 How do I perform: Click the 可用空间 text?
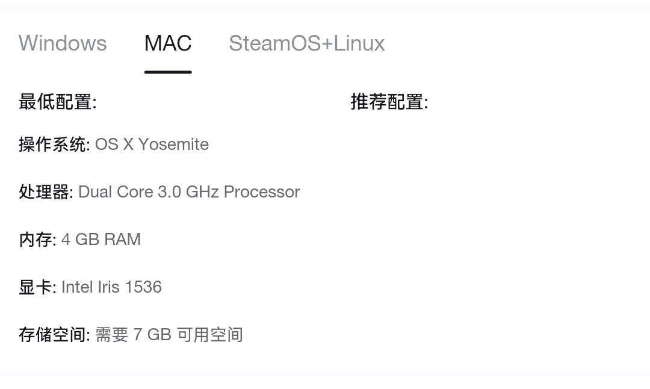tap(210, 335)
